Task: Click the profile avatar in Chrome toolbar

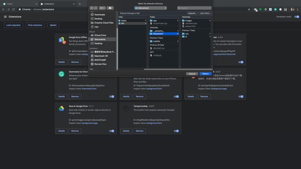Action: 292,9
